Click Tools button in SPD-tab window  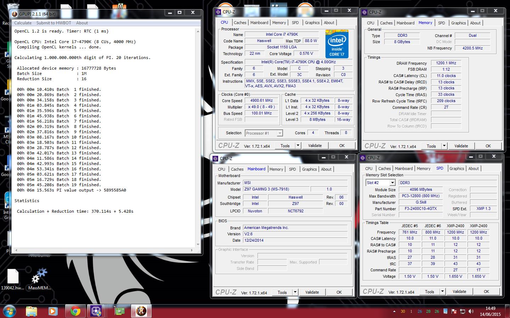coord(430,291)
